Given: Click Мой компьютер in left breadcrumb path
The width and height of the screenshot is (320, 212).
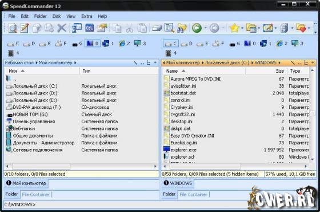Looking at the screenshot, I should pos(55,62).
